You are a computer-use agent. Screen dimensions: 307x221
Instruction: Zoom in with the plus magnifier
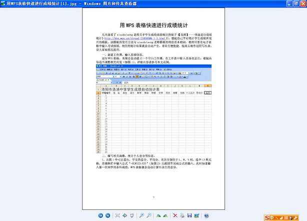(x=141, y=215)
